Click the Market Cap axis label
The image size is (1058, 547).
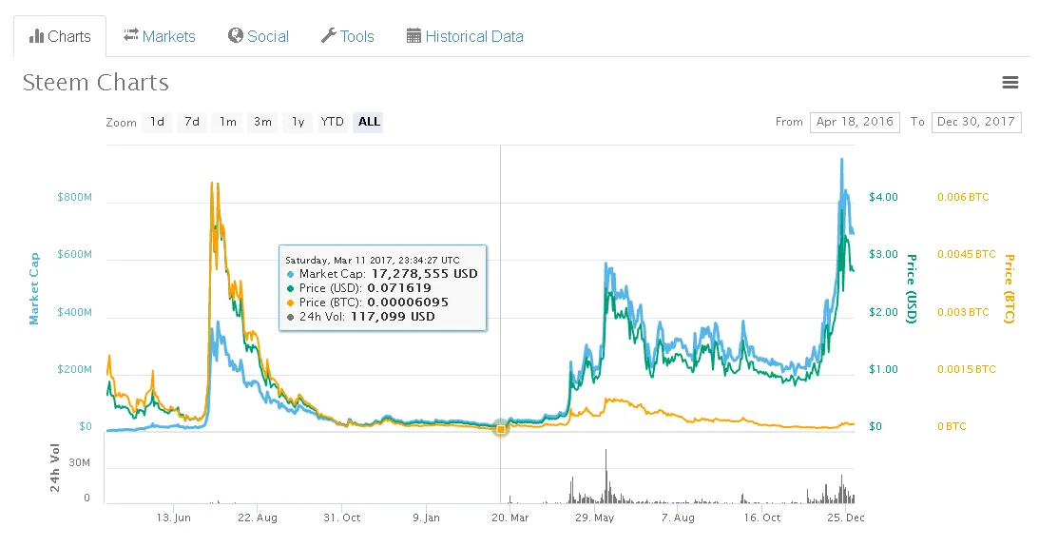[33, 289]
